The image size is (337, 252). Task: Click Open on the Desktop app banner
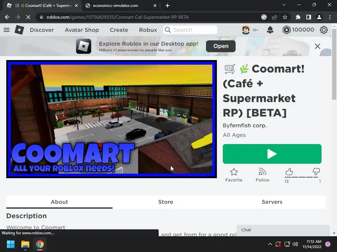click(221, 46)
